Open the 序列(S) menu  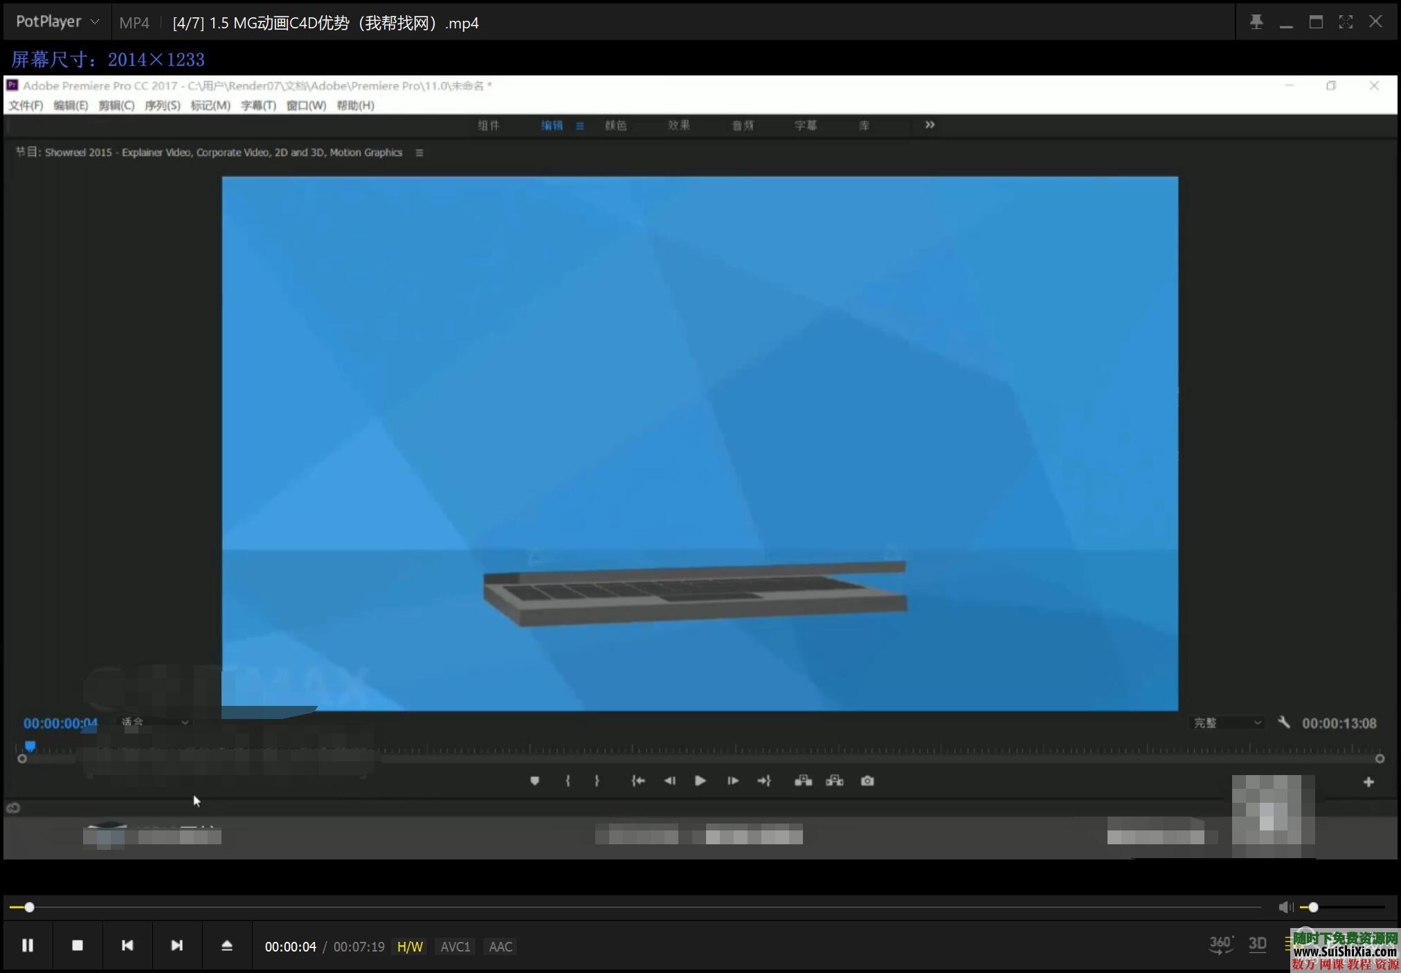pyautogui.click(x=162, y=105)
